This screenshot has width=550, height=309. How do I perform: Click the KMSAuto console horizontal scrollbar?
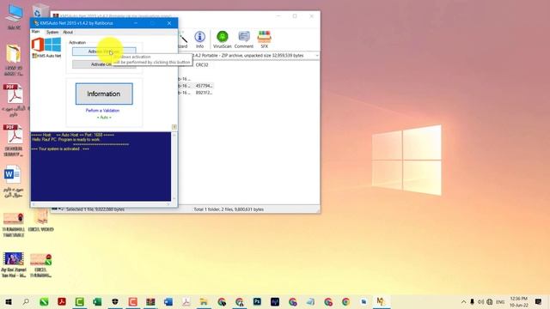pyautogui.click(x=101, y=203)
